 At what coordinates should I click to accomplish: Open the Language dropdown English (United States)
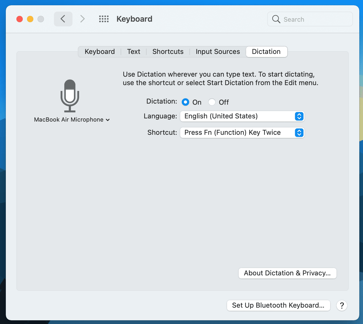pyautogui.click(x=242, y=116)
